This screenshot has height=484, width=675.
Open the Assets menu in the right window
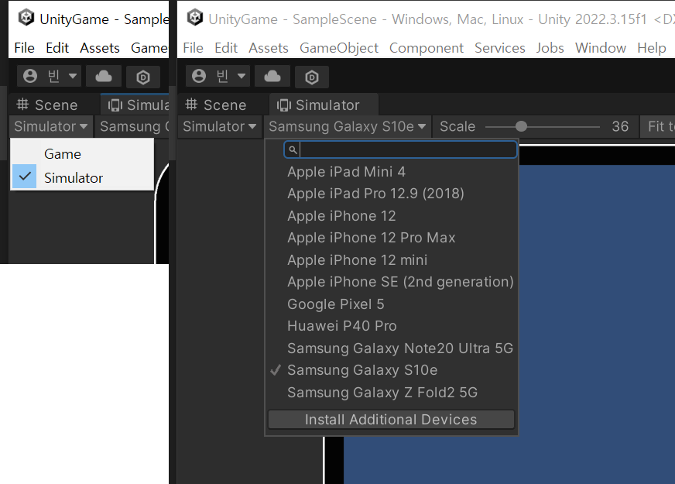[268, 48]
